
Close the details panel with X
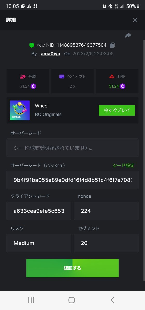tap(135, 20)
